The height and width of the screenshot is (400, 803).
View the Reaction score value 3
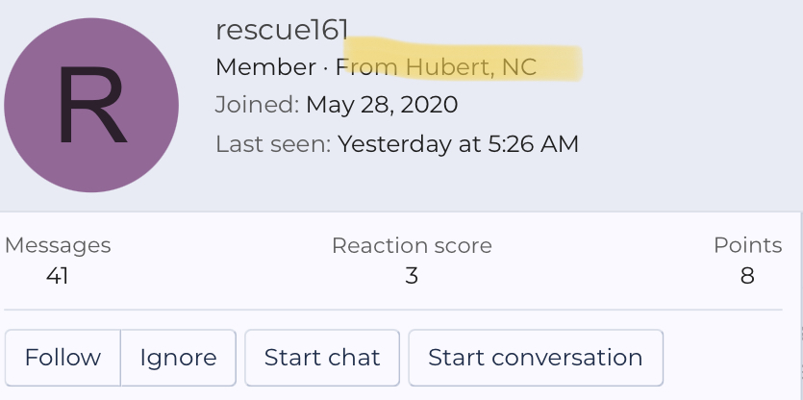coord(412,276)
